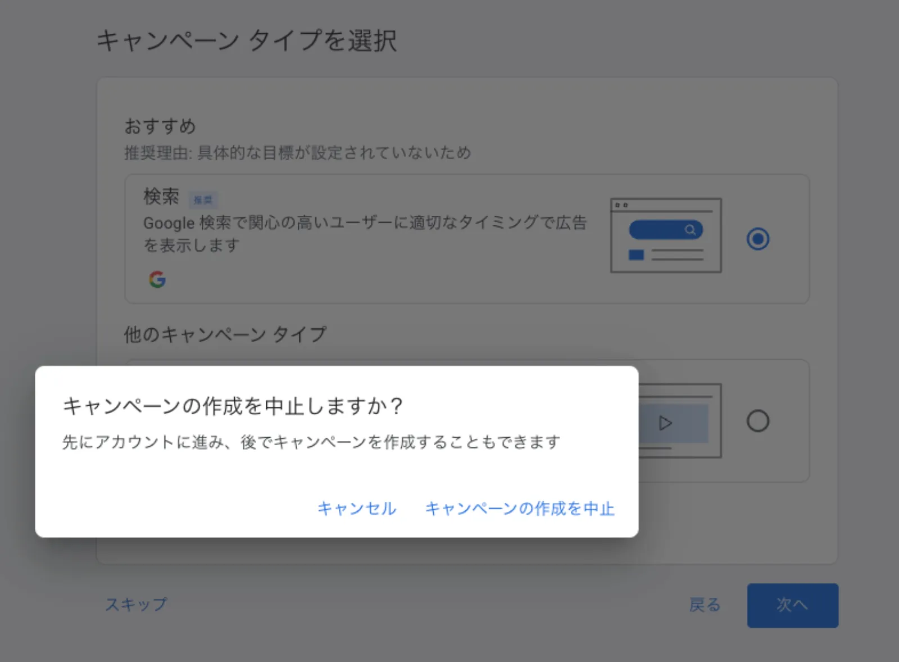Confirm キャンペーンの作成を中止 in the dialog

(x=520, y=509)
